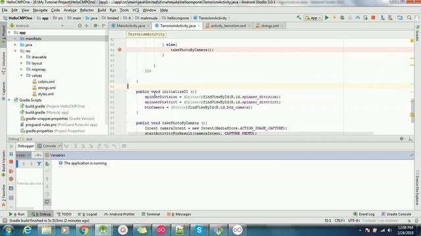This screenshot has width=421, height=236.
Task: Open the Run tool window from bottom bar
Action: [x=16, y=214]
